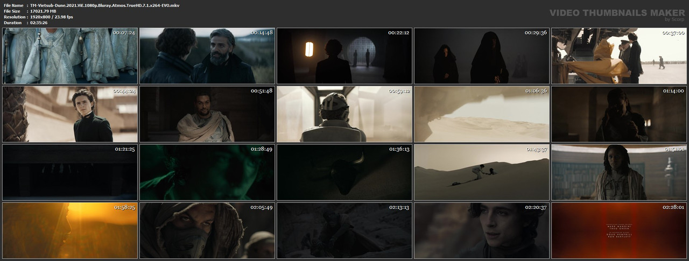This screenshot has height=261, width=689.
Task: Click the 'File Name' label
Action: [13, 5]
